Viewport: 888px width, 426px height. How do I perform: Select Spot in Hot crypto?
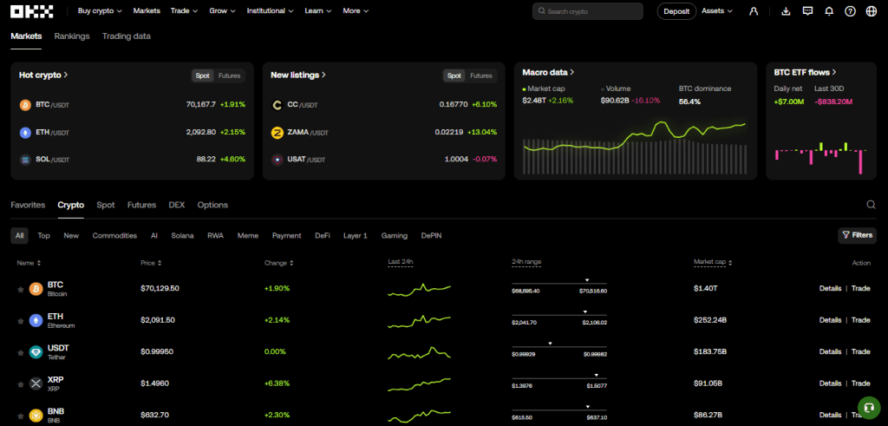coord(202,75)
